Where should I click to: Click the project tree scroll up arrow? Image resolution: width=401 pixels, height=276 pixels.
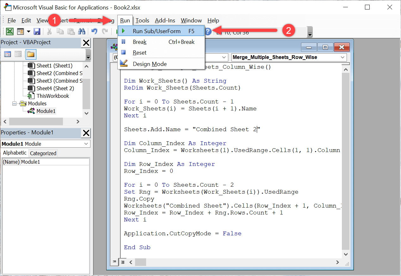tap(87, 66)
